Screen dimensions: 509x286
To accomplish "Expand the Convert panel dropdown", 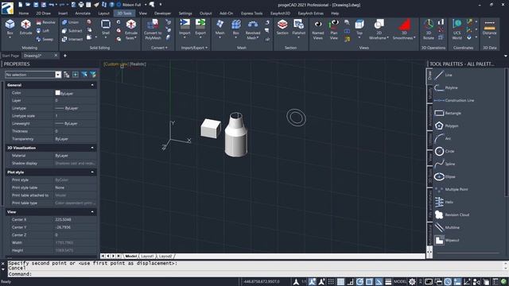I will pyautogui.click(x=159, y=48).
